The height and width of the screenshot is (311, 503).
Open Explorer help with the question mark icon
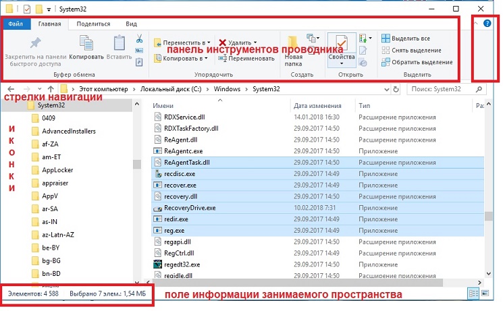pos(487,23)
